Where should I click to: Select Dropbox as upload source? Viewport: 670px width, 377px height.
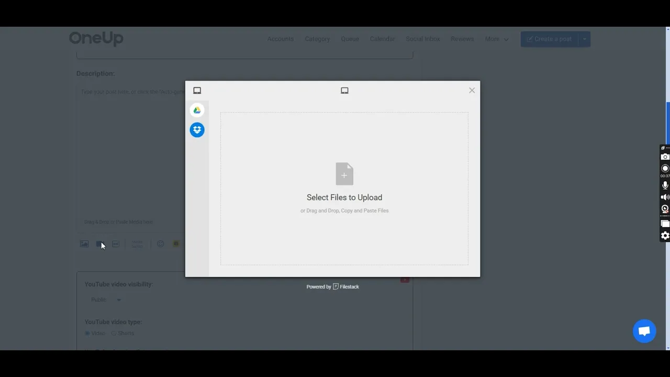pyautogui.click(x=197, y=130)
